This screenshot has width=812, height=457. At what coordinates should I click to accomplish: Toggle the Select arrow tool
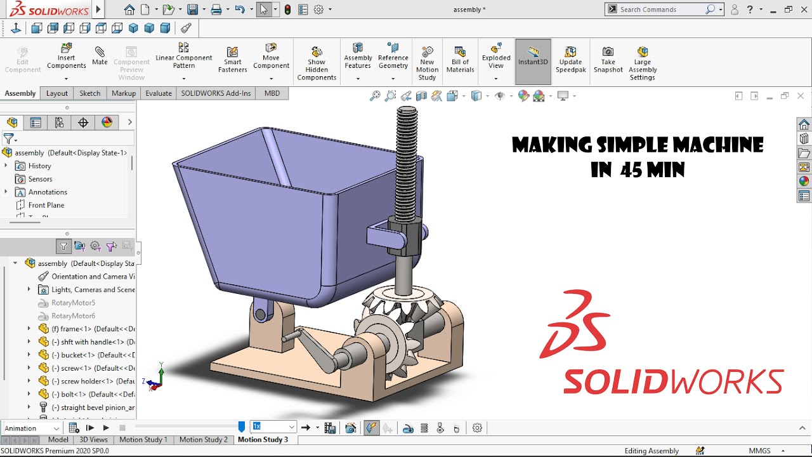coord(264,10)
